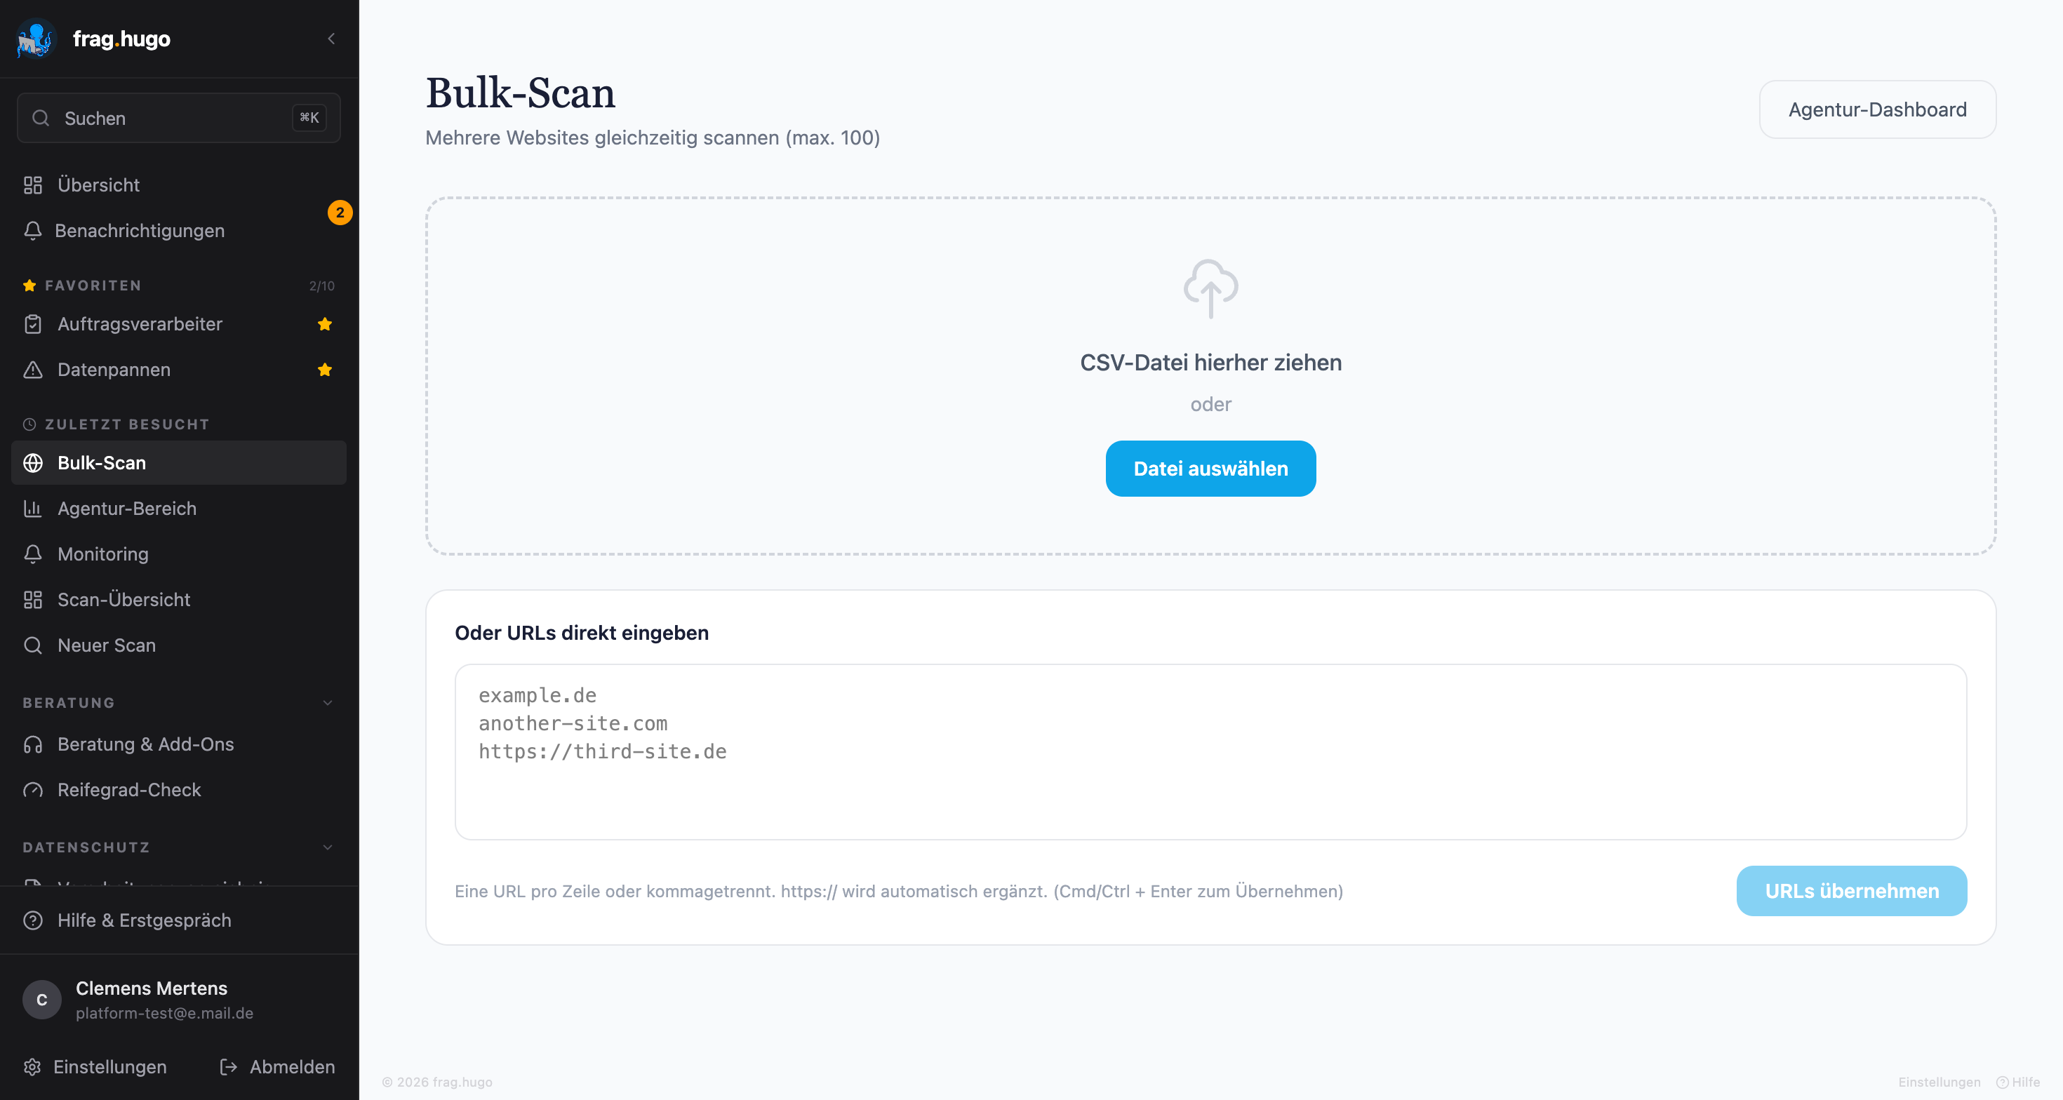Viewport: 2063px width, 1100px height.
Task: Click the Monitoring bell icon
Action: pos(33,554)
